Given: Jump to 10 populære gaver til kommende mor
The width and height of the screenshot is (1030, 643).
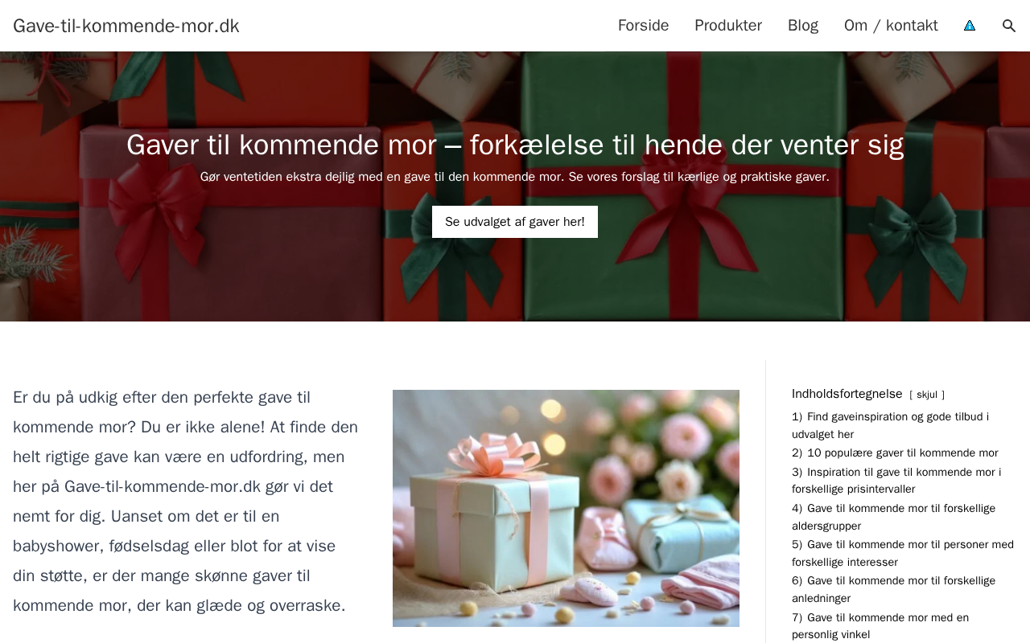Looking at the screenshot, I should coord(895,453).
